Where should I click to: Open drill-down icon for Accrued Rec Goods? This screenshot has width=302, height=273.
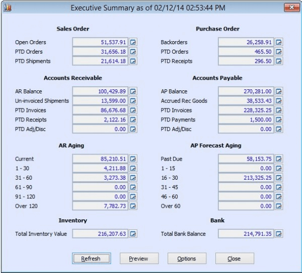279,100
